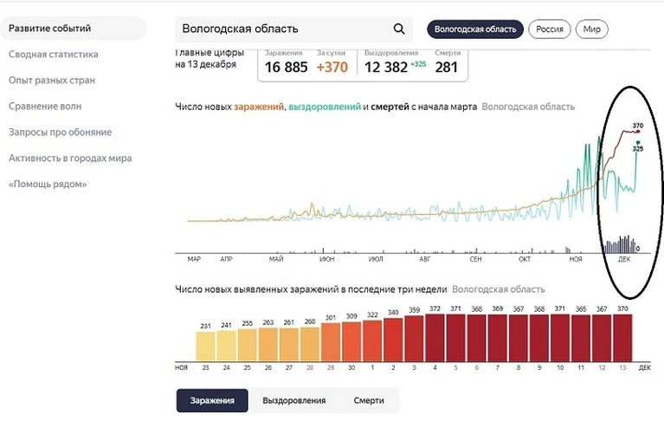This screenshot has height=428, width=664.
Task: Click the Вологодская область search field
Action: pos(293,29)
